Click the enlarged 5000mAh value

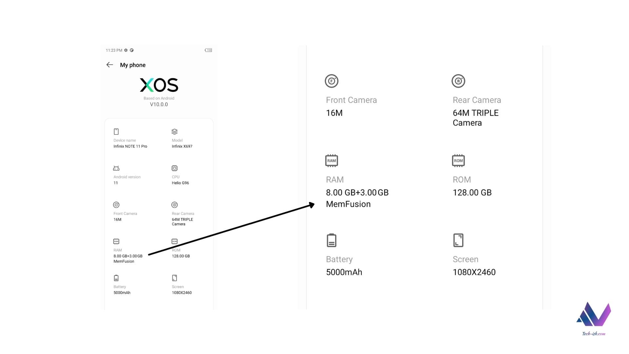[344, 272]
